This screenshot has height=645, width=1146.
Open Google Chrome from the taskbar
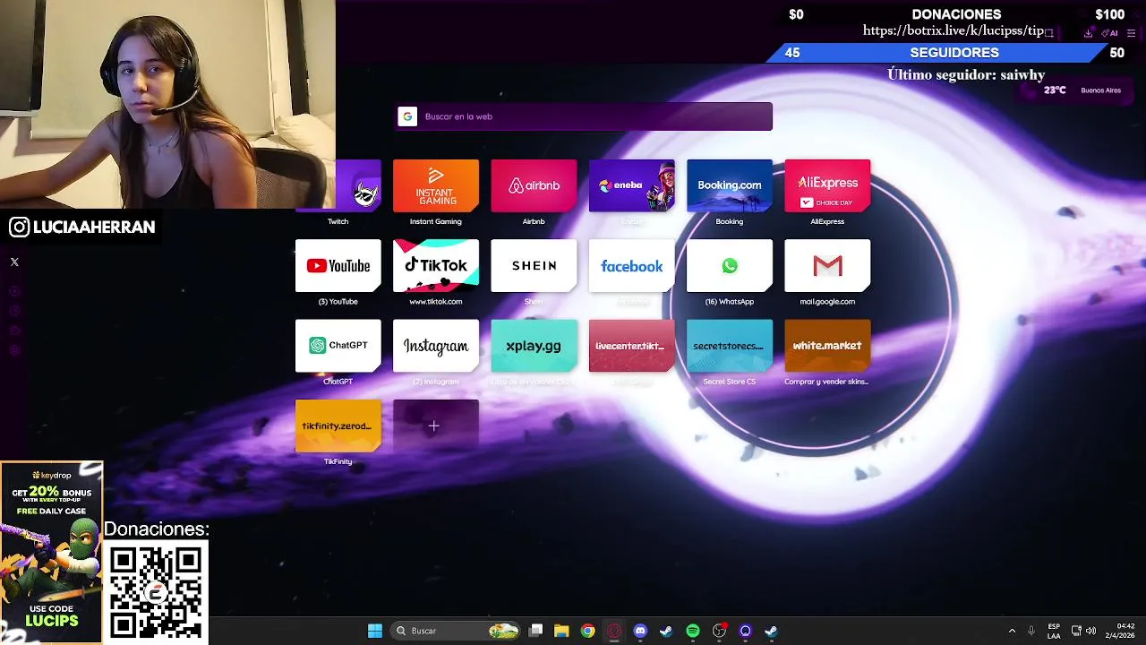coord(587,631)
